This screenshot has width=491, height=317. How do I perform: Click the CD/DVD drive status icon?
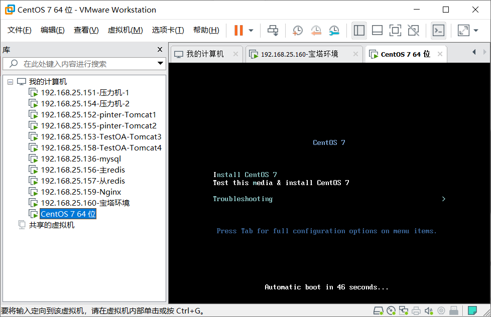391,311
